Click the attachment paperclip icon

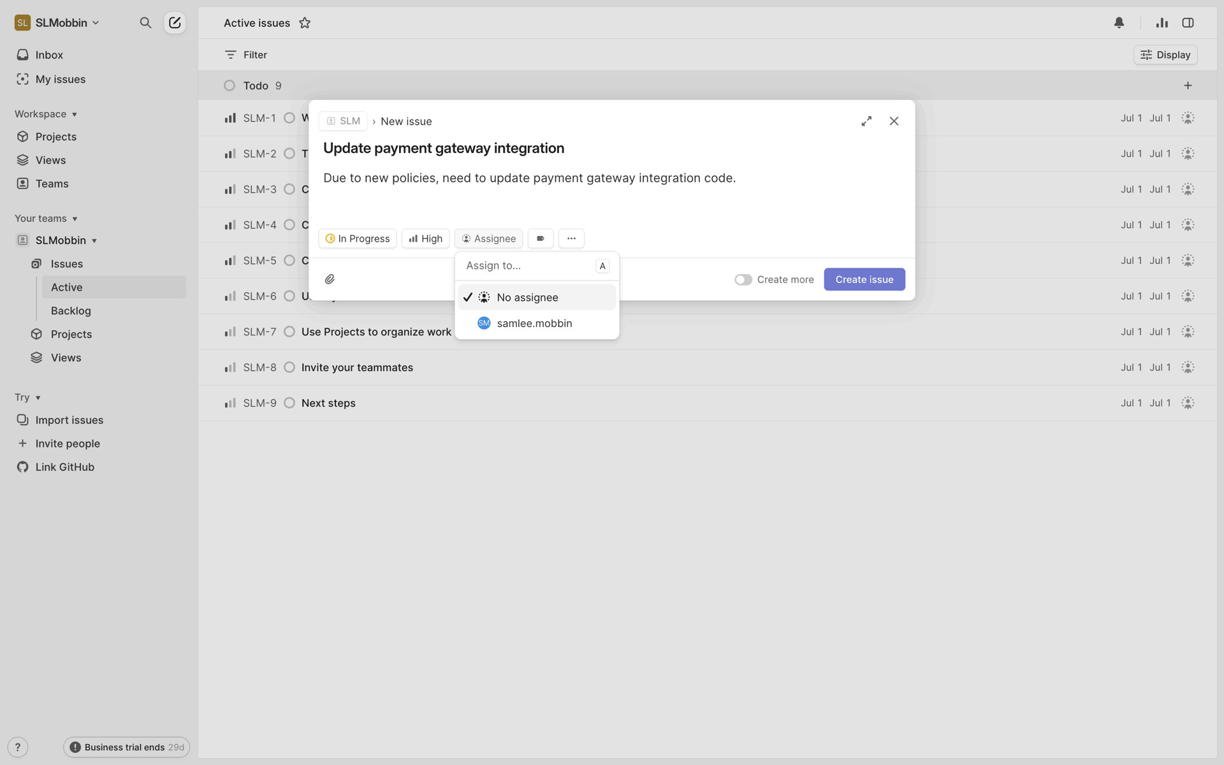(x=330, y=279)
